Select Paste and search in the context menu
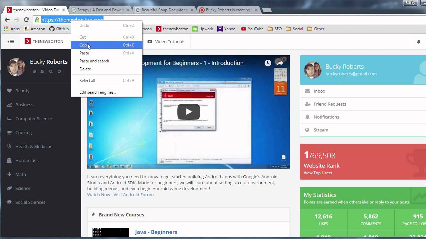This screenshot has height=239, width=426. (x=106, y=61)
